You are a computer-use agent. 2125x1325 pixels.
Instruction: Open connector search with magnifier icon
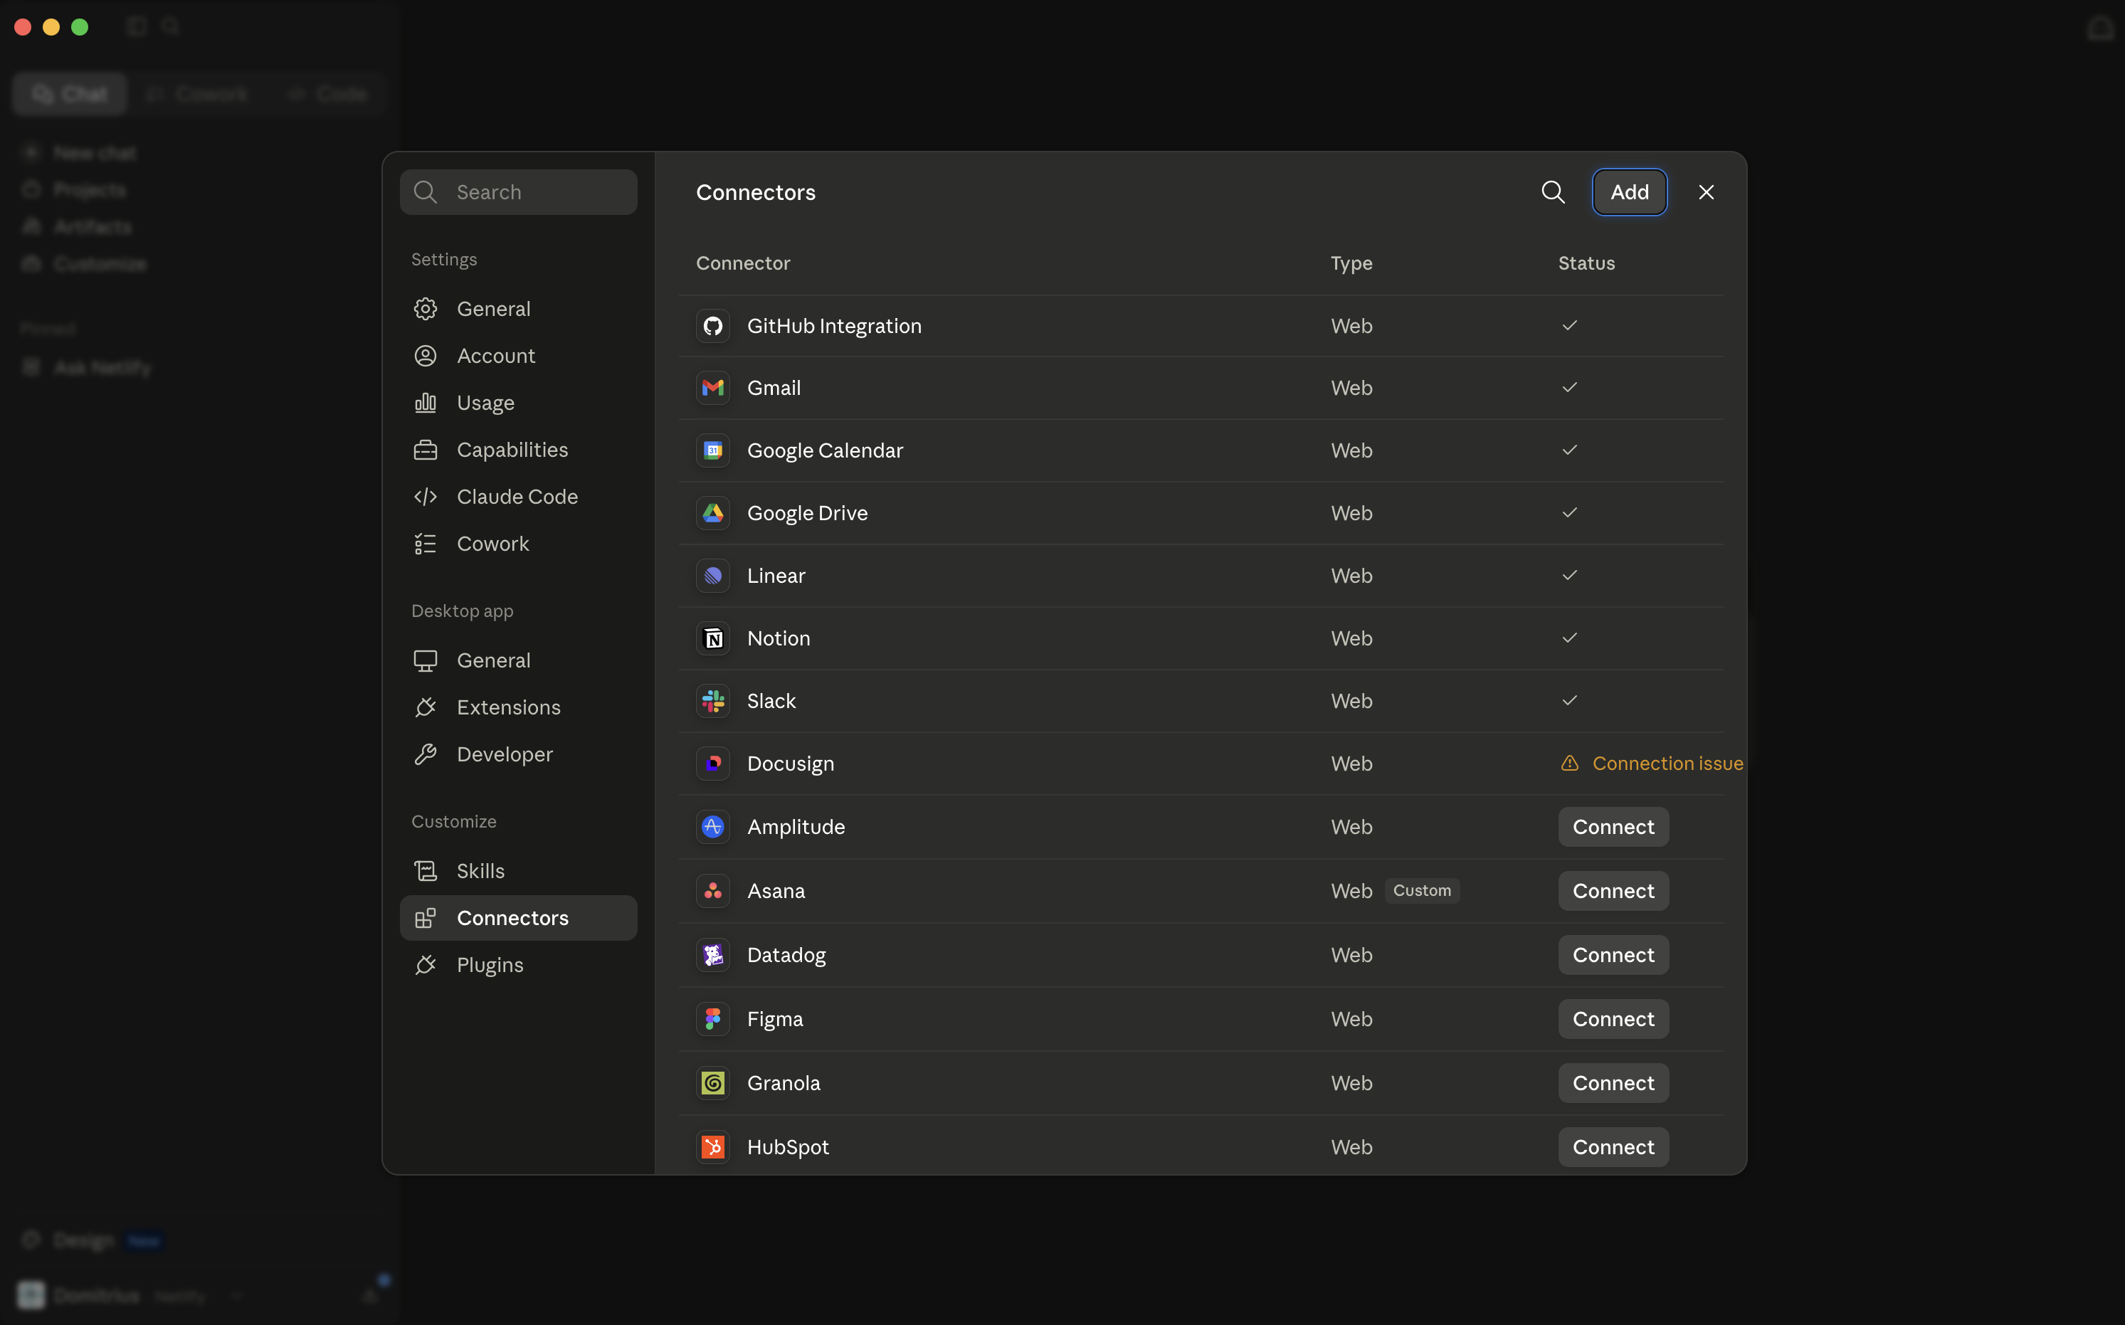click(x=1553, y=192)
